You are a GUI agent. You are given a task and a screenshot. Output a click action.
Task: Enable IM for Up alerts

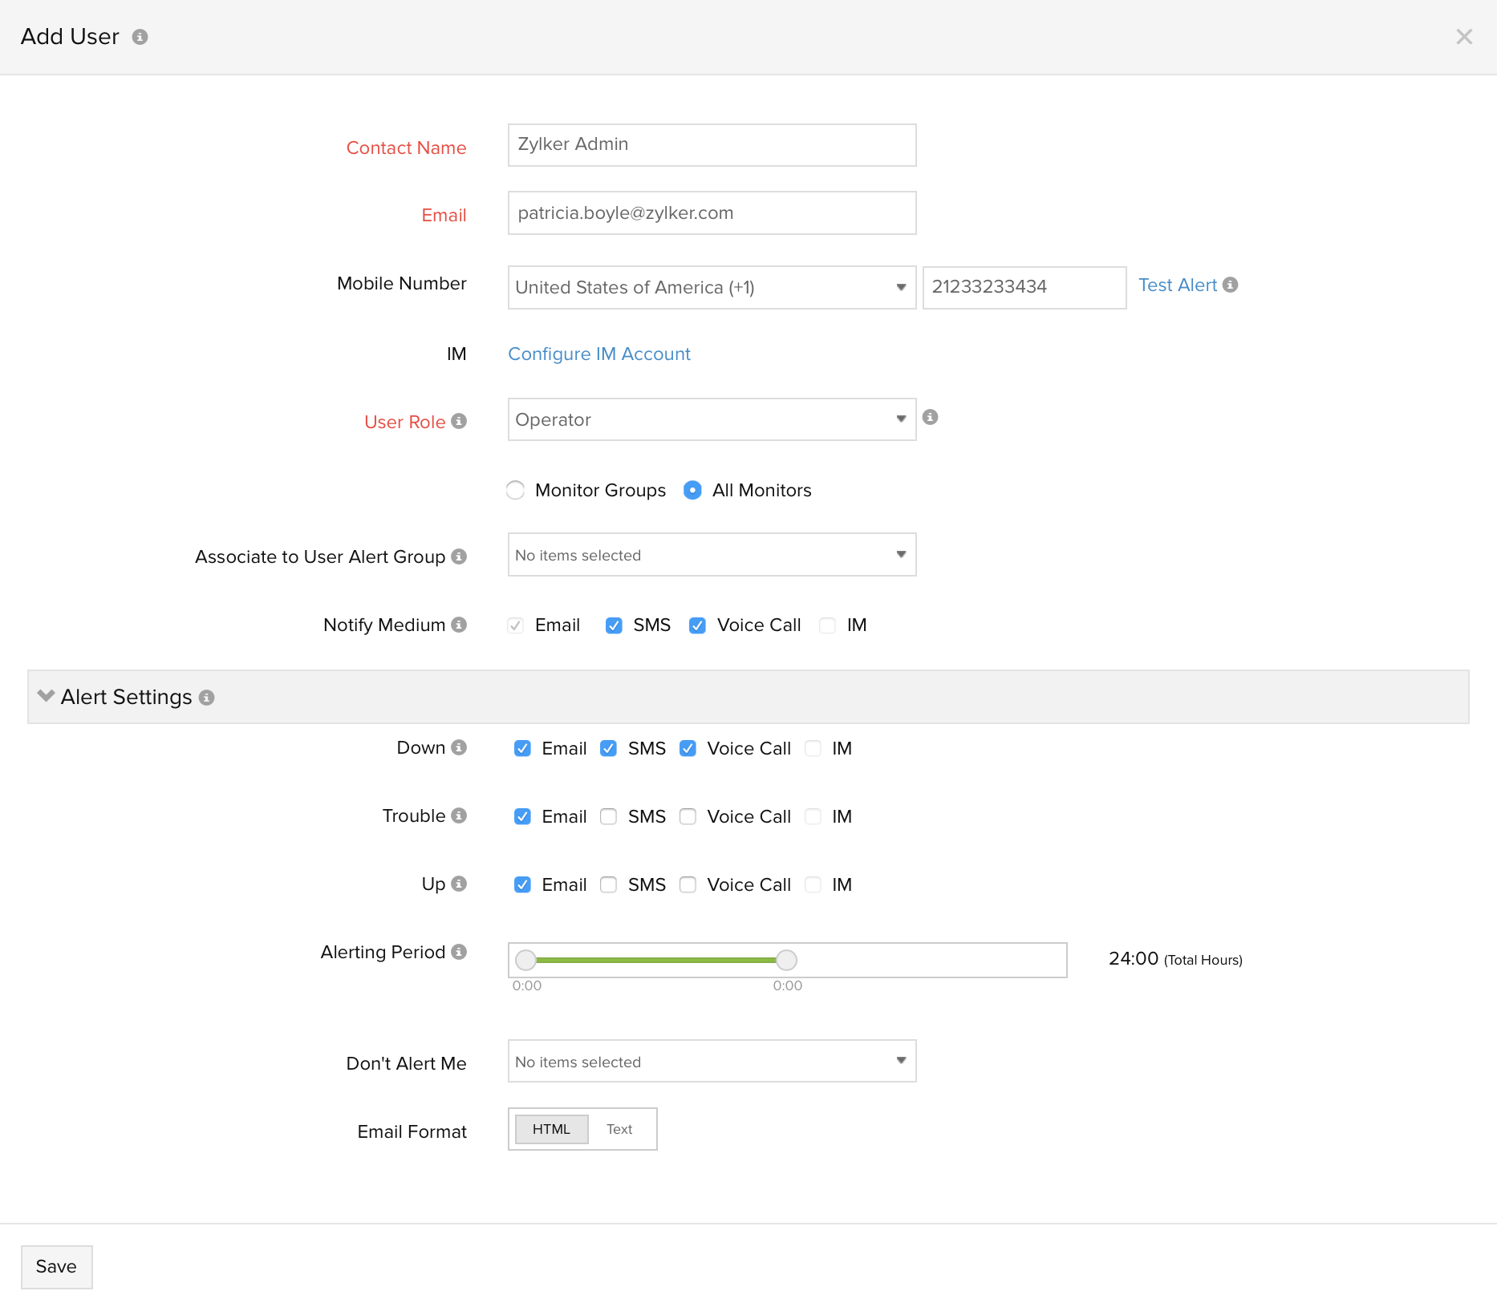[x=813, y=884]
